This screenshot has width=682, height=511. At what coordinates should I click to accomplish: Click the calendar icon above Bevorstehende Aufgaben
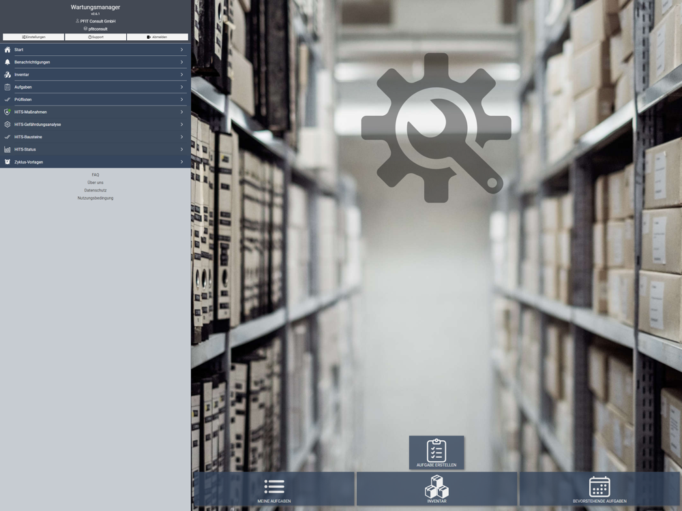(599, 486)
